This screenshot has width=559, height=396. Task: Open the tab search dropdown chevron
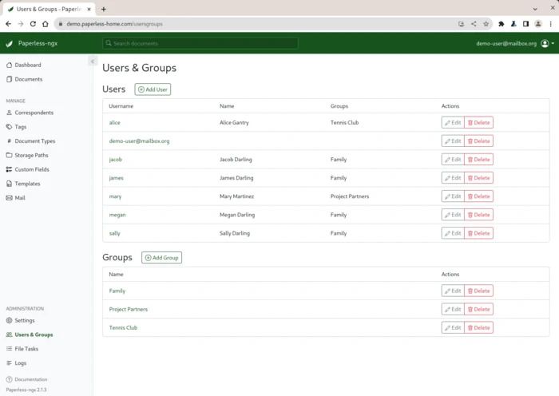[535, 10]
